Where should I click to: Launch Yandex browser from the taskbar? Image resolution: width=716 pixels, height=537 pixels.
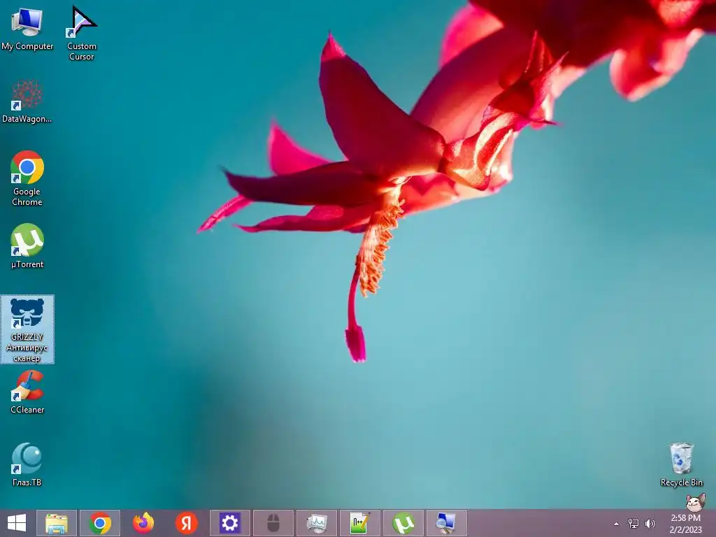point(186,523)
